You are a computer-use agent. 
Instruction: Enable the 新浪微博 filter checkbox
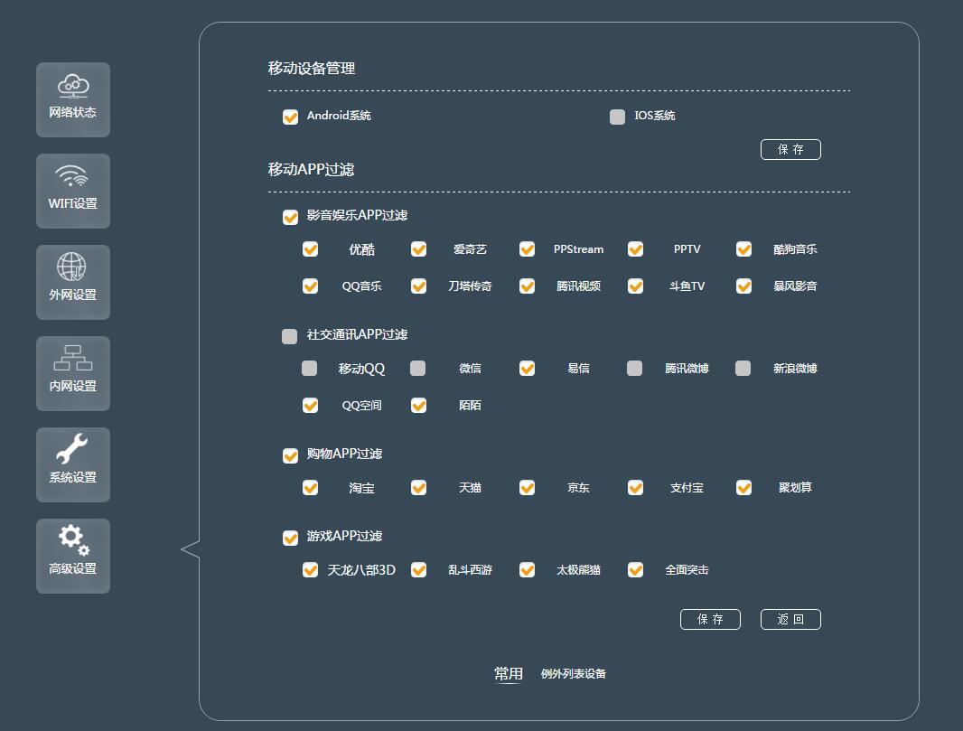(743, 368)
